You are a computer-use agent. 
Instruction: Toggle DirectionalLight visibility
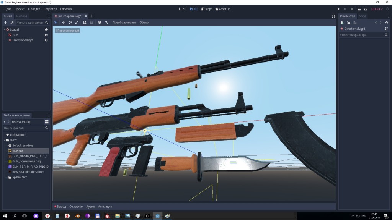click(46, 40)
